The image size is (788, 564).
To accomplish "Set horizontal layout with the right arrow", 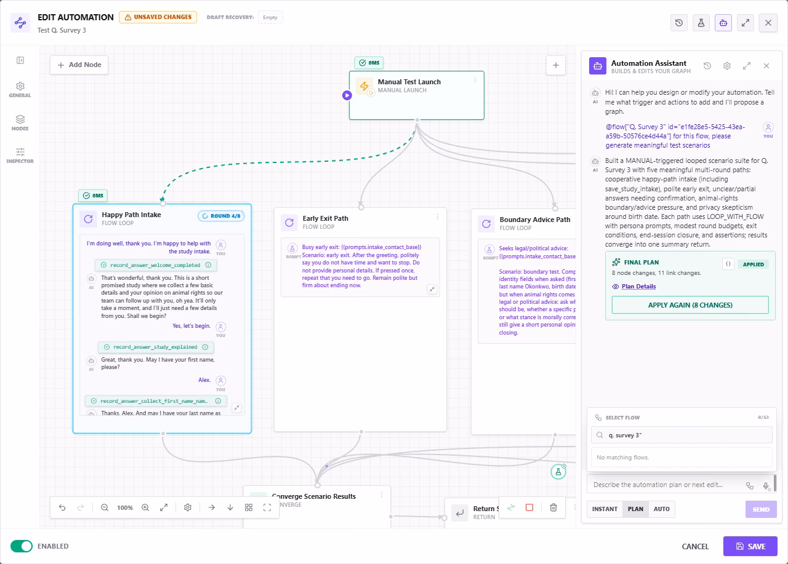I will (211, 507).
